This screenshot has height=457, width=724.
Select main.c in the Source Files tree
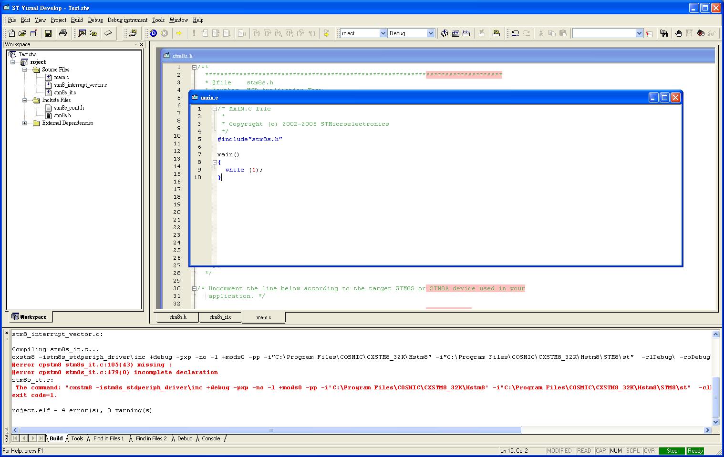tap(61, 77)
